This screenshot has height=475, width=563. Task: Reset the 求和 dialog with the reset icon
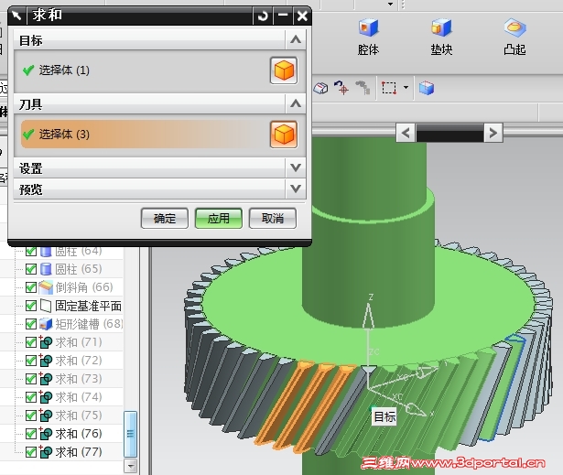point(263,16)
